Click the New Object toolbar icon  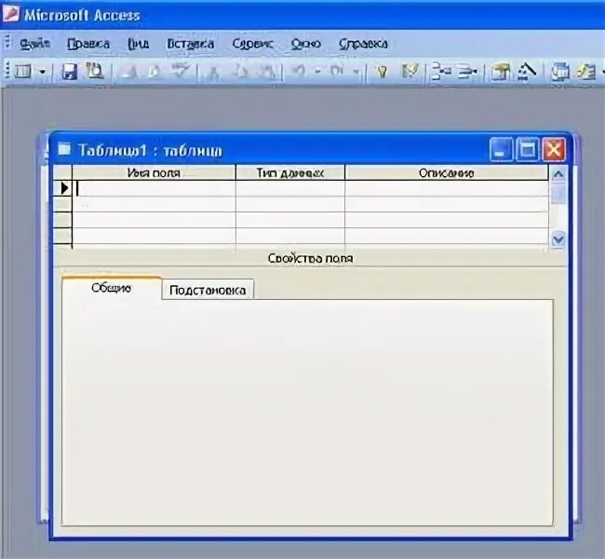tap(585, 72)
